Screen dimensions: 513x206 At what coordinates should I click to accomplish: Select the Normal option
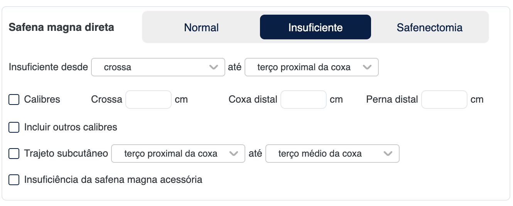pyautogui.click(x=201, y=27)
